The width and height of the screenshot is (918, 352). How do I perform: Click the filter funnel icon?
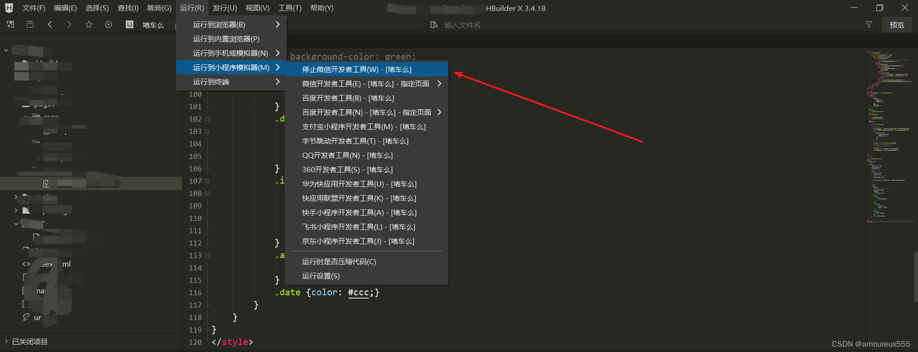[869, 25]
